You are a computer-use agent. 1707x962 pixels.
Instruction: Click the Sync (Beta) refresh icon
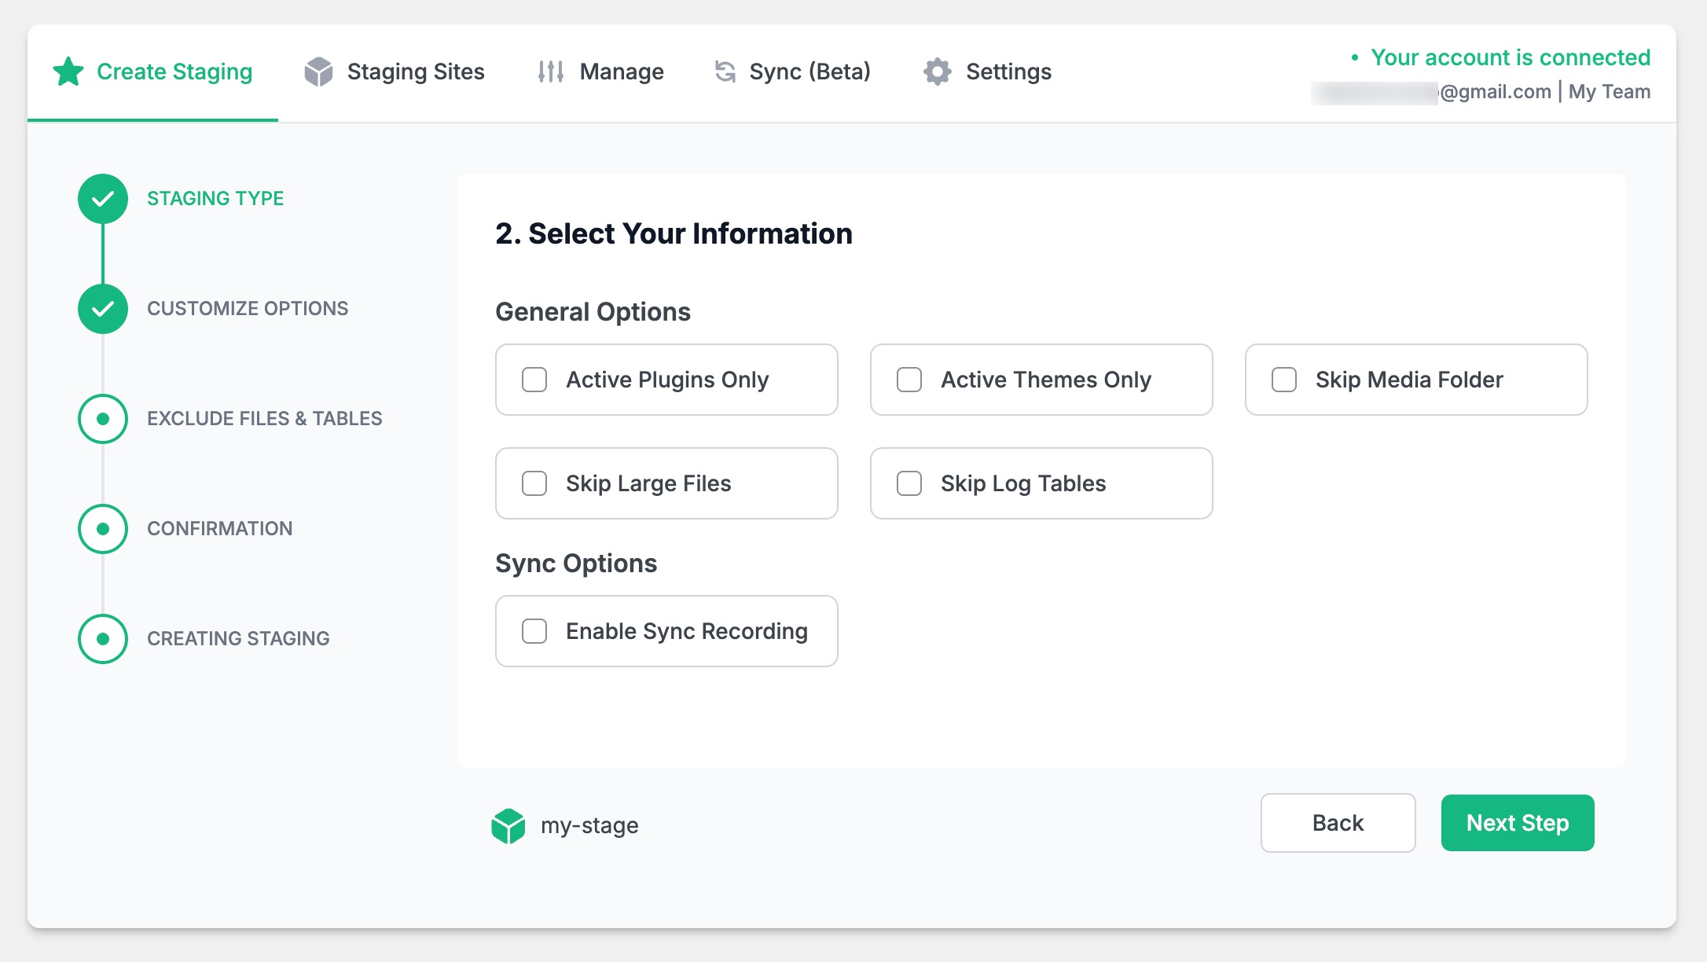coord(725,72)
